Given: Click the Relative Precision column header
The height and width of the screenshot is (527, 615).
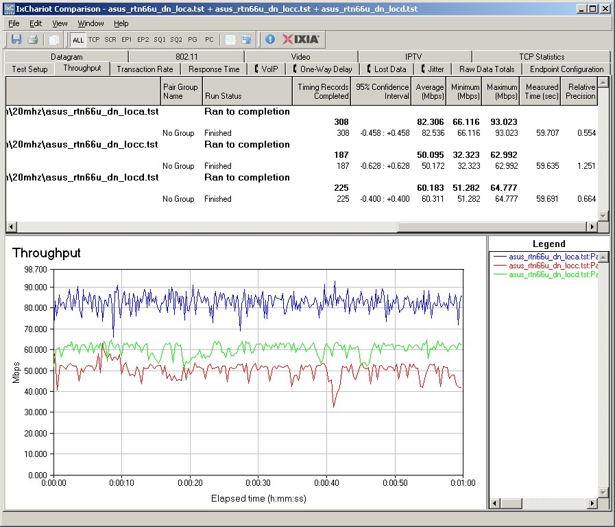Looking at the screenshot, I should [579, 91].
